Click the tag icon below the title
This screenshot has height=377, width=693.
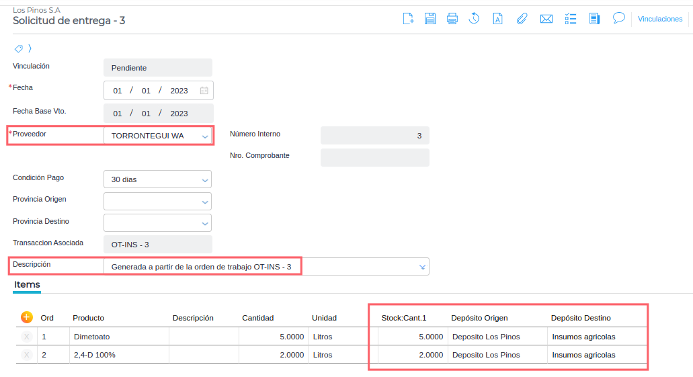19,48
